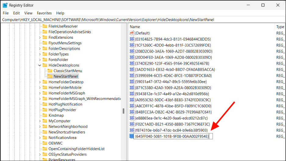Image resolution: width=286 pixels, height=161 pixels.
Task: Click the value name rename text box
Action: tap(173, 136)
